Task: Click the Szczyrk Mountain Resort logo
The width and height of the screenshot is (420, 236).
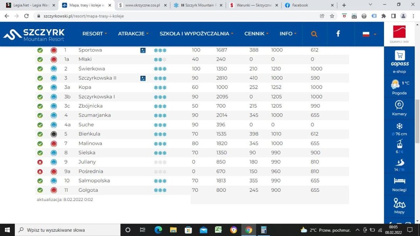Action: [34, 34]
